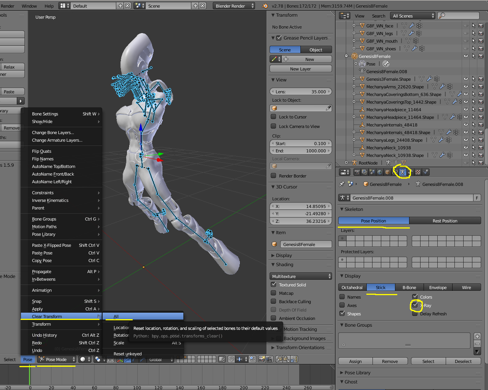
Task: Click the New Layer button
Action: click(x=300, y=69)
